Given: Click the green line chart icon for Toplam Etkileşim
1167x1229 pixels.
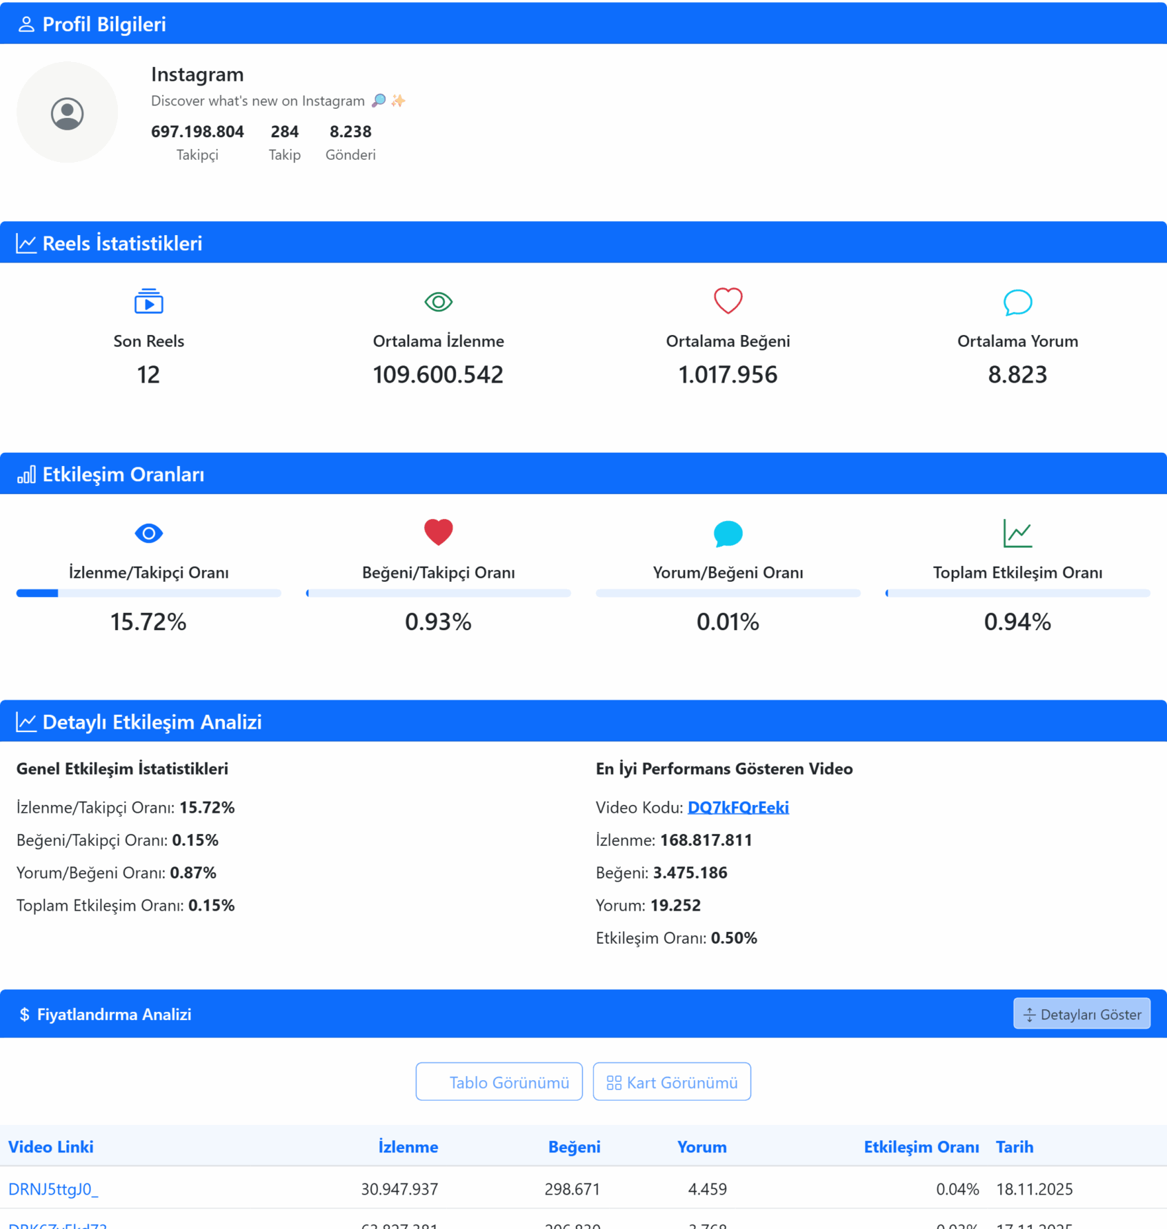Looking at the screenshot, I should (x=1017, y=533).
